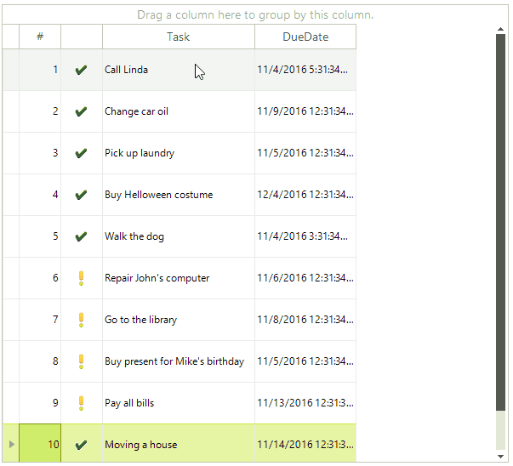Screen dimensions: 513x466
Task: Click the 11/13/2016 due date cell
Action: (305, 403)
